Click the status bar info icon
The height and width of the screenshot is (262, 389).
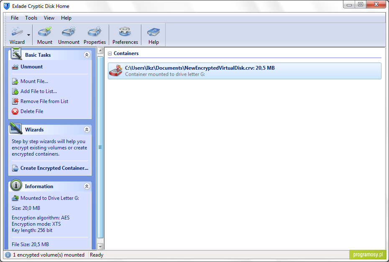(x=8, y=255)
